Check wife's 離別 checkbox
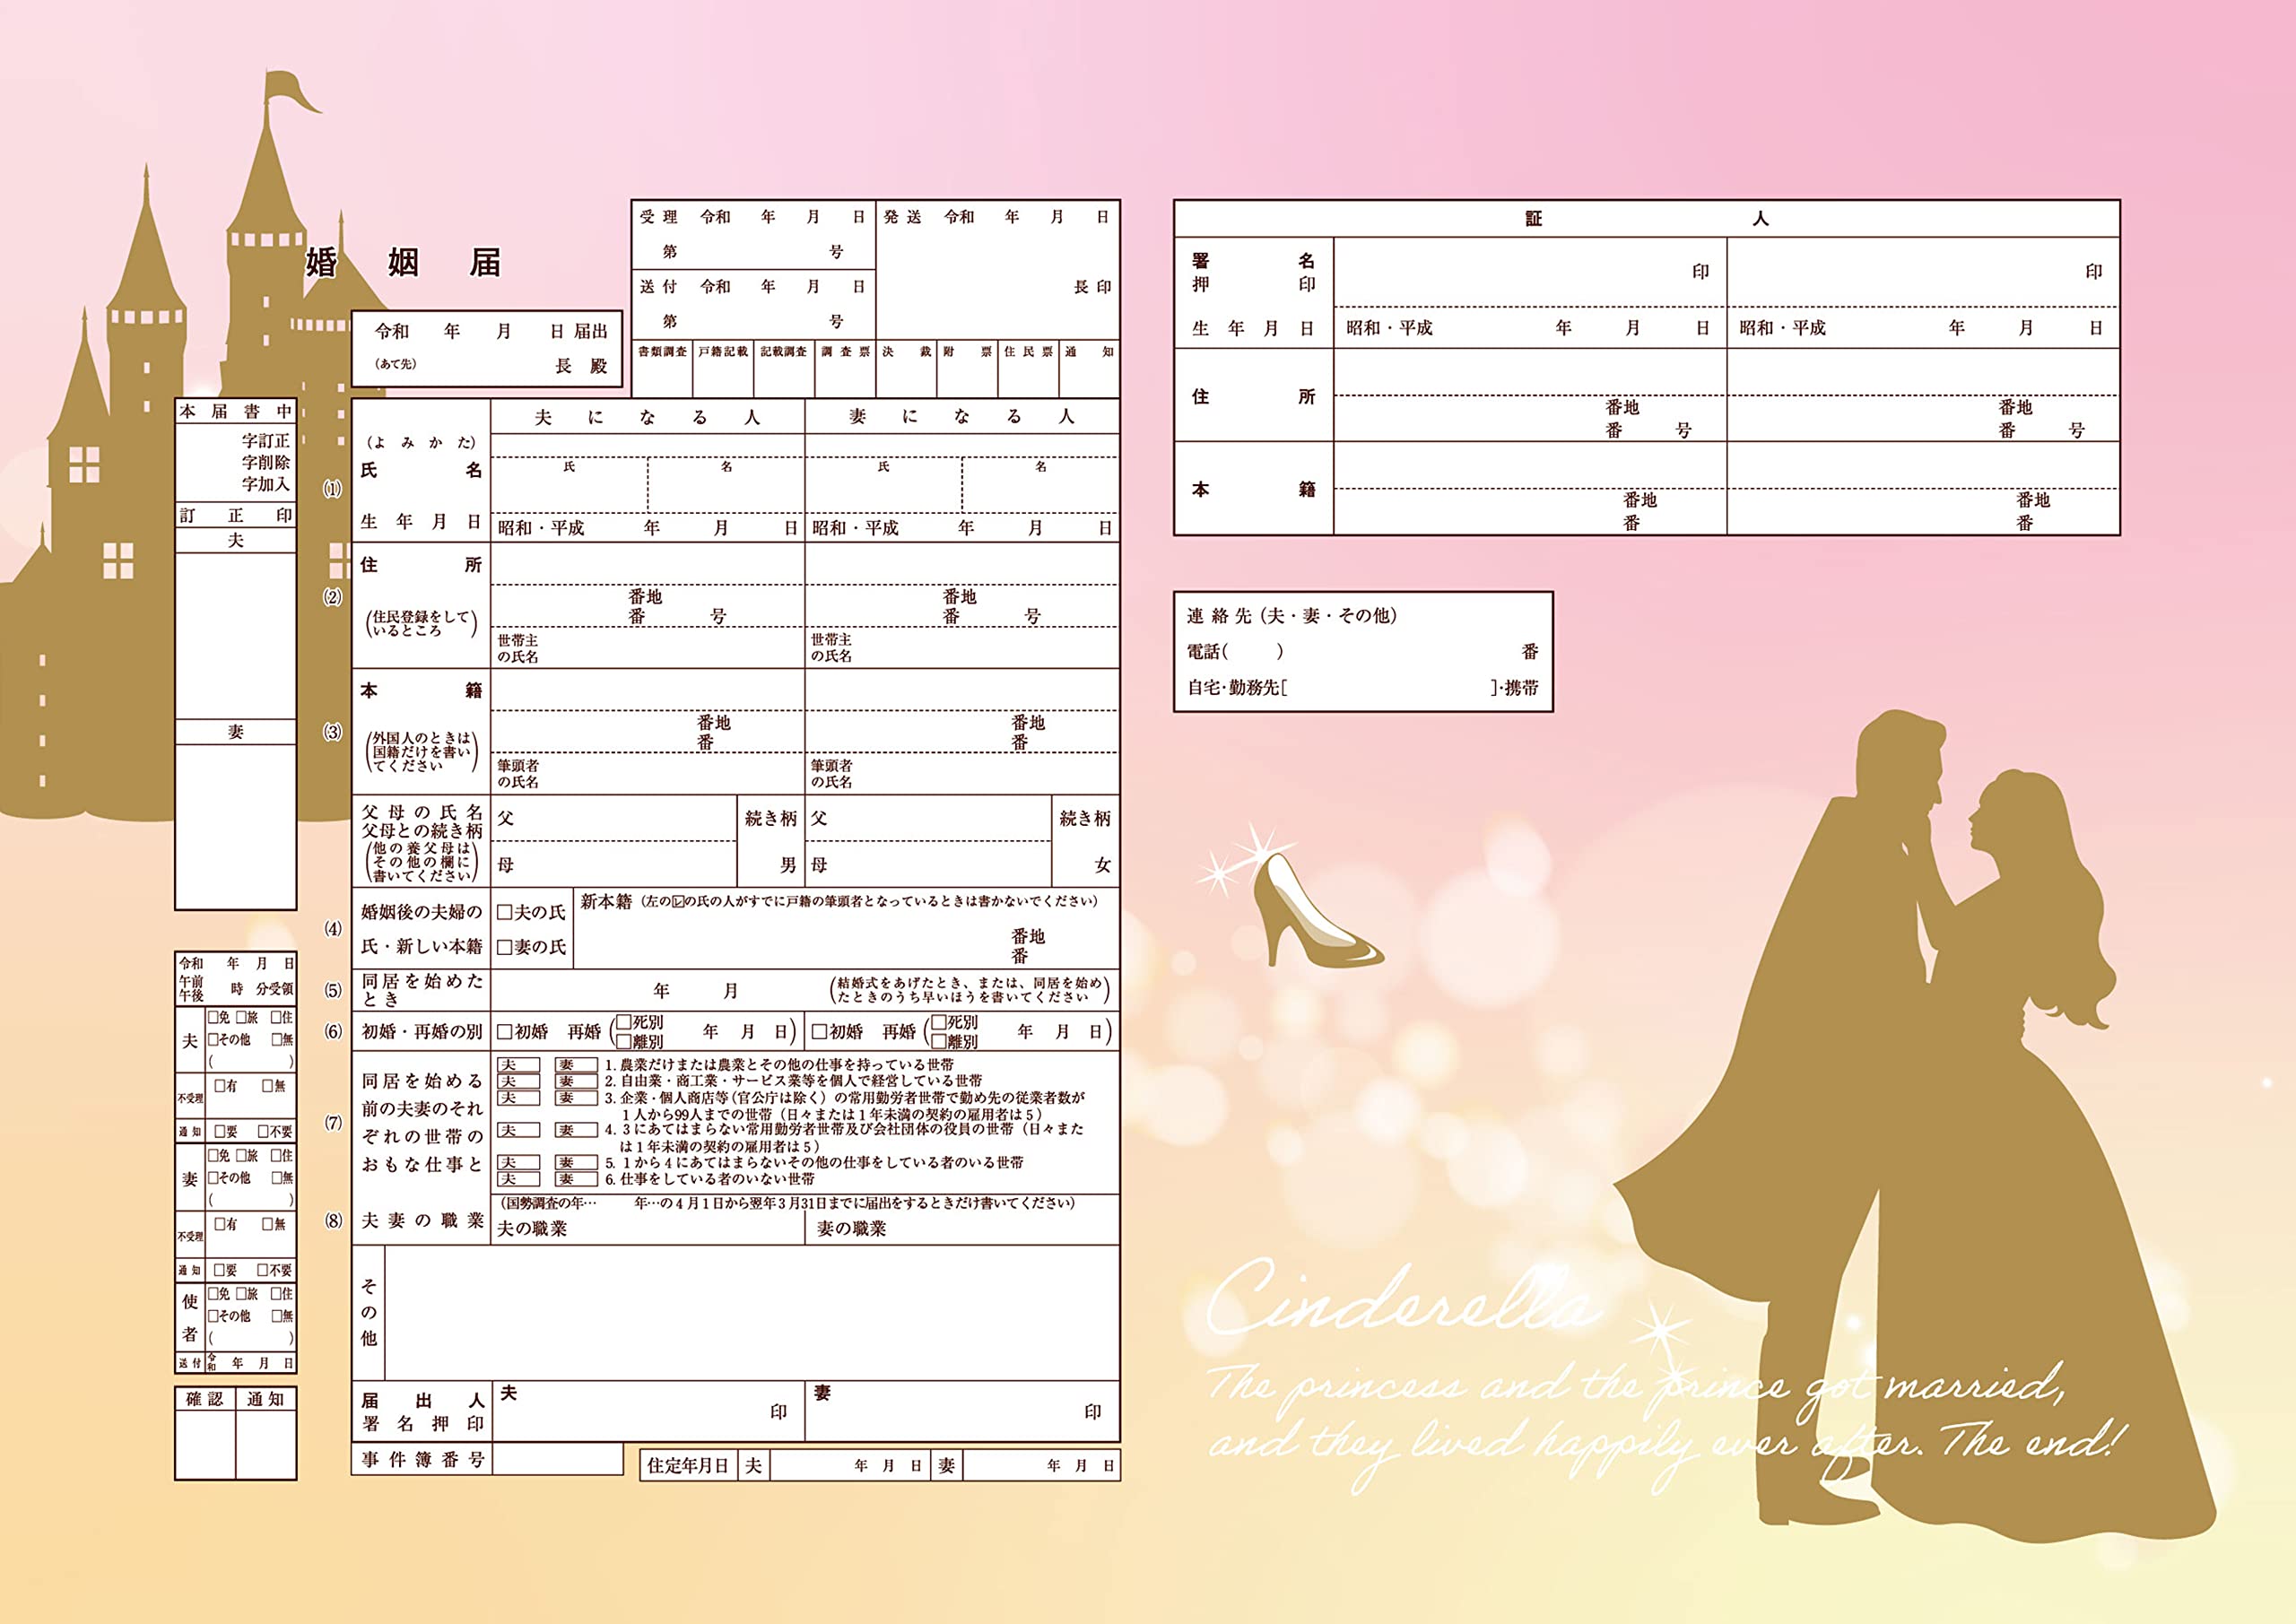 coord(938,1041)
